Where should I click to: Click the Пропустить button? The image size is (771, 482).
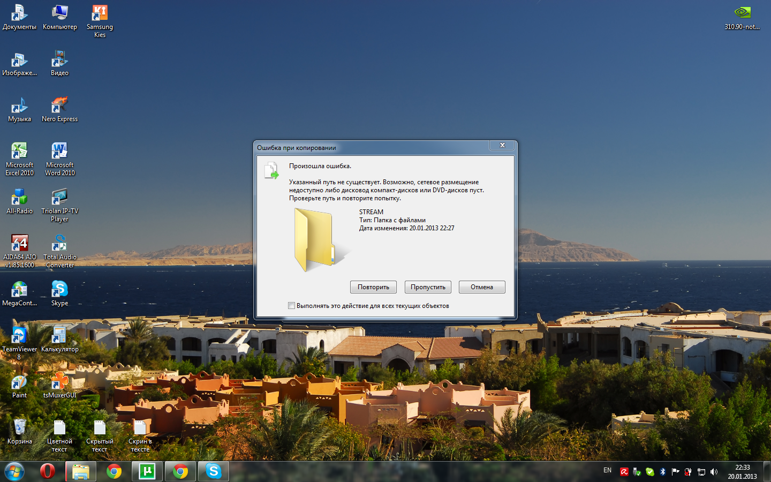pos(428,287)
